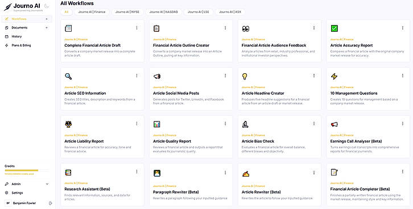413x209 pixels.
Task: Click the Article Rewriter writing hand icon
Action: [x=246, y=174]
